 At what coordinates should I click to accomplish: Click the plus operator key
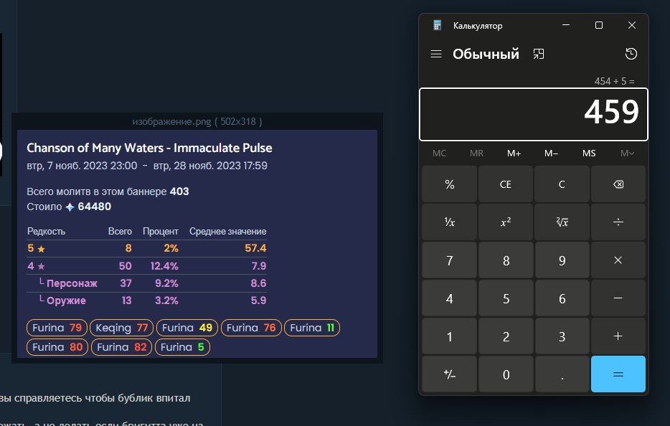point(618,336)
